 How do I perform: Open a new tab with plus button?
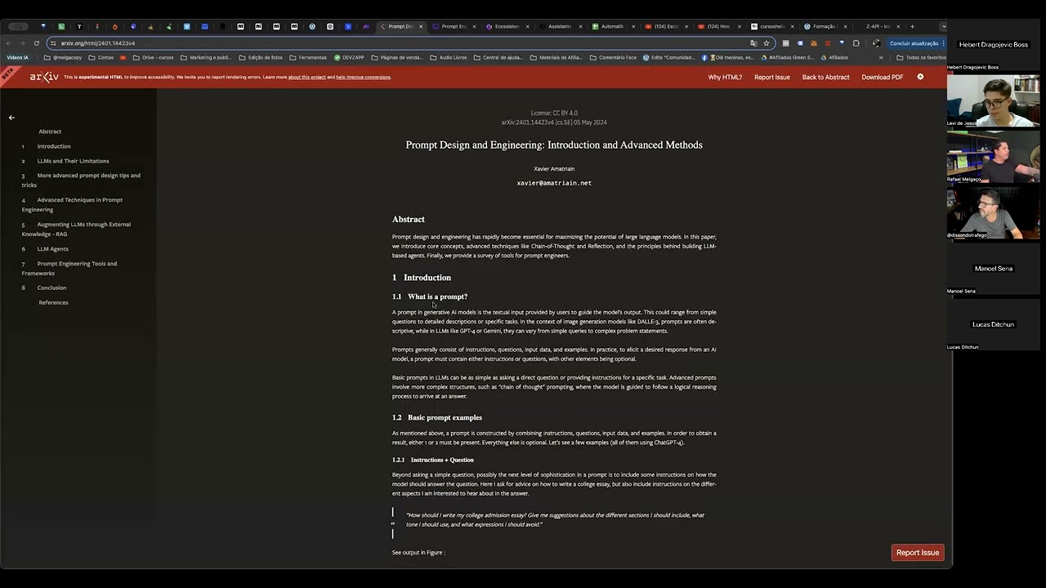(912, 26)
